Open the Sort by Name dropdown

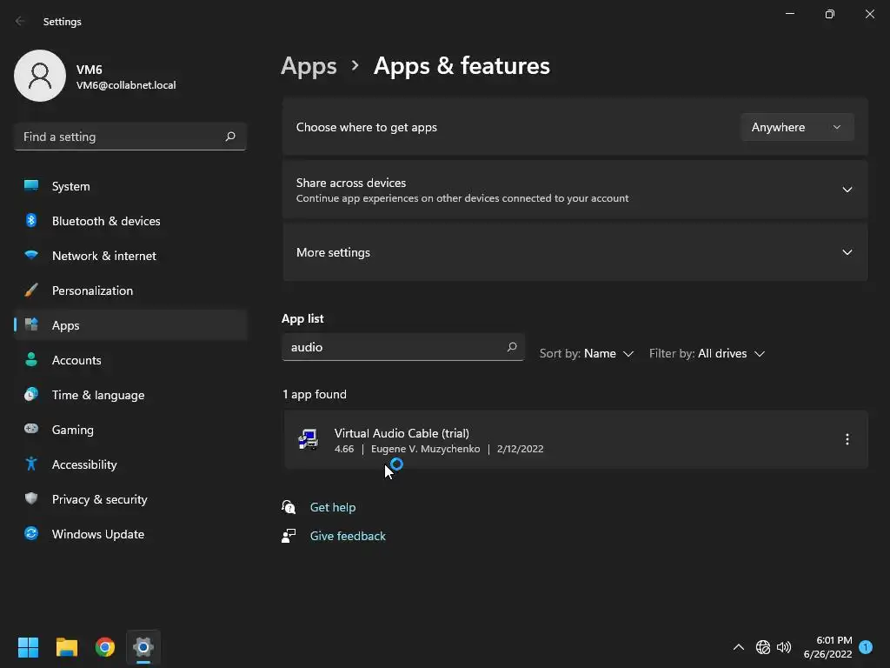click(x=587, y=354)
